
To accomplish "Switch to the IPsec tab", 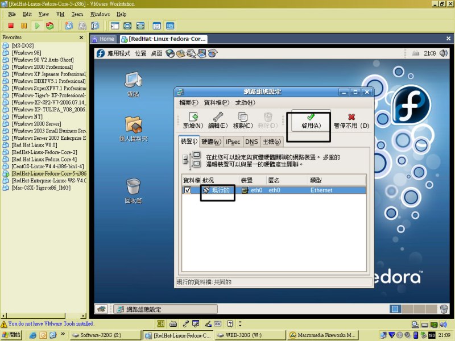I will 233,142.
